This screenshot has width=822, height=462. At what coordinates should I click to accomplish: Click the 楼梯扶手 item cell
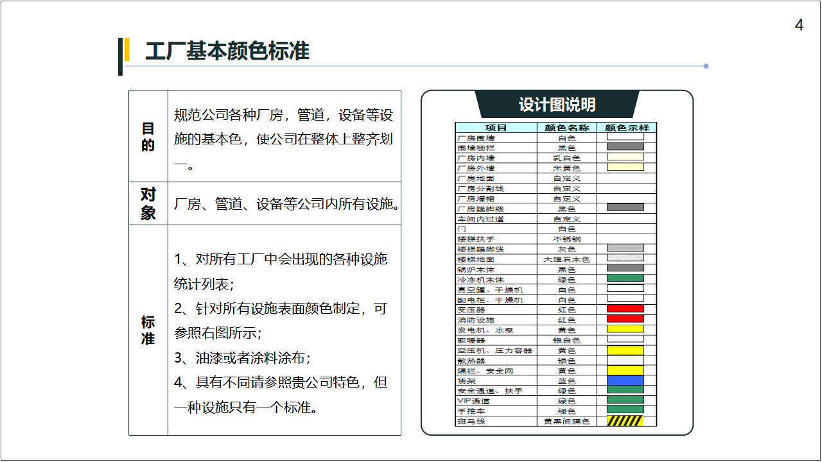pyautogui.click(x=496, y=239)
